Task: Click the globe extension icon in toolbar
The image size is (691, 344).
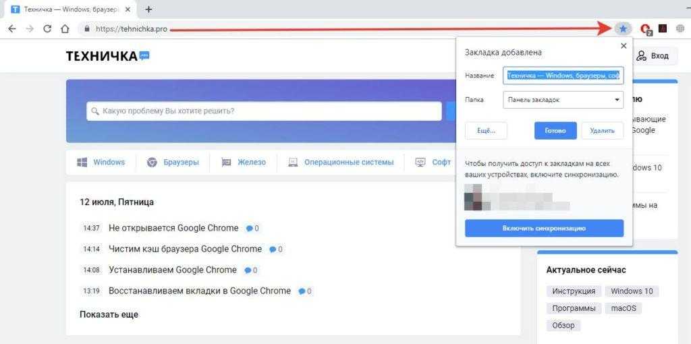Action: 682,29
